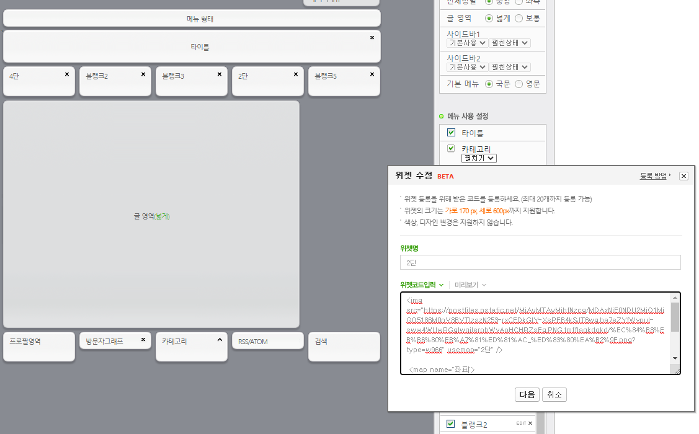699x434 pixels.
Task: Open 사이드바2 펼친상태 dropdown
Action: pyautogui.click(x=510, y=67)
